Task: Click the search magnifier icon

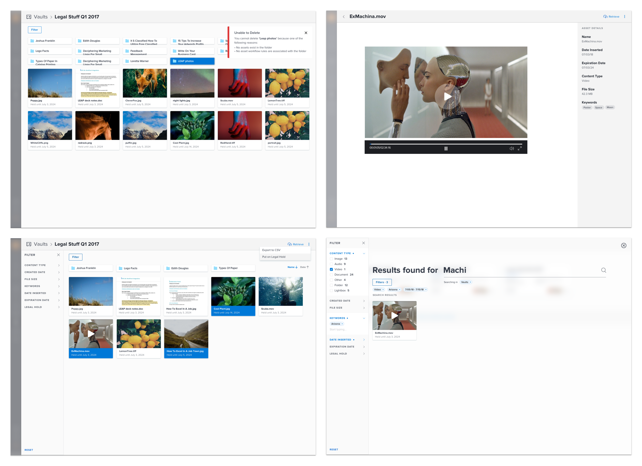Action: click(x=603, y=270)
